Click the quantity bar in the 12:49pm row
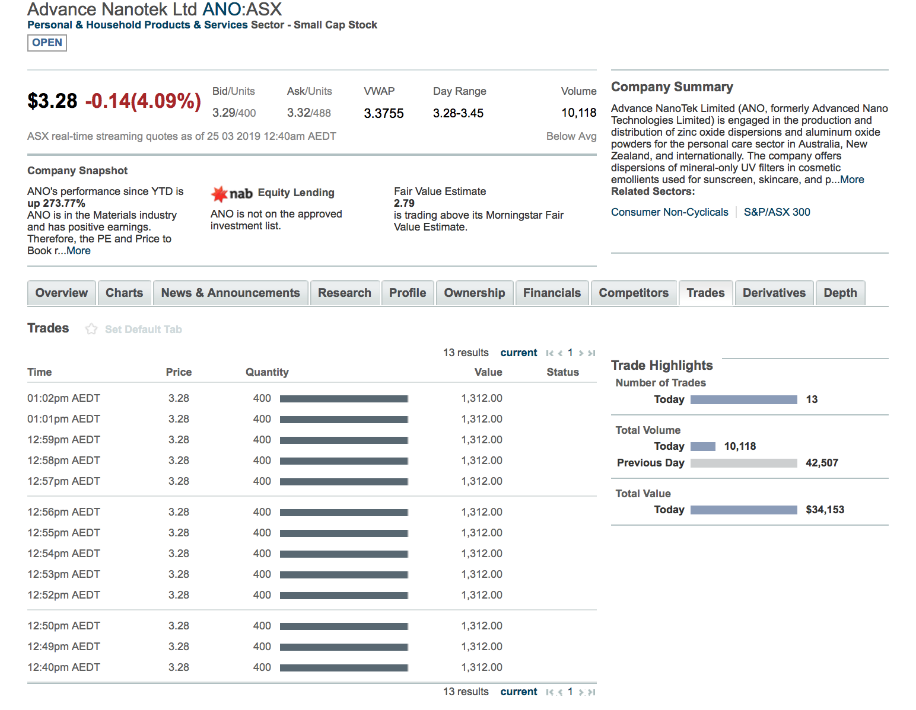This screenshot has height=710, width=916. pos(344,647)
